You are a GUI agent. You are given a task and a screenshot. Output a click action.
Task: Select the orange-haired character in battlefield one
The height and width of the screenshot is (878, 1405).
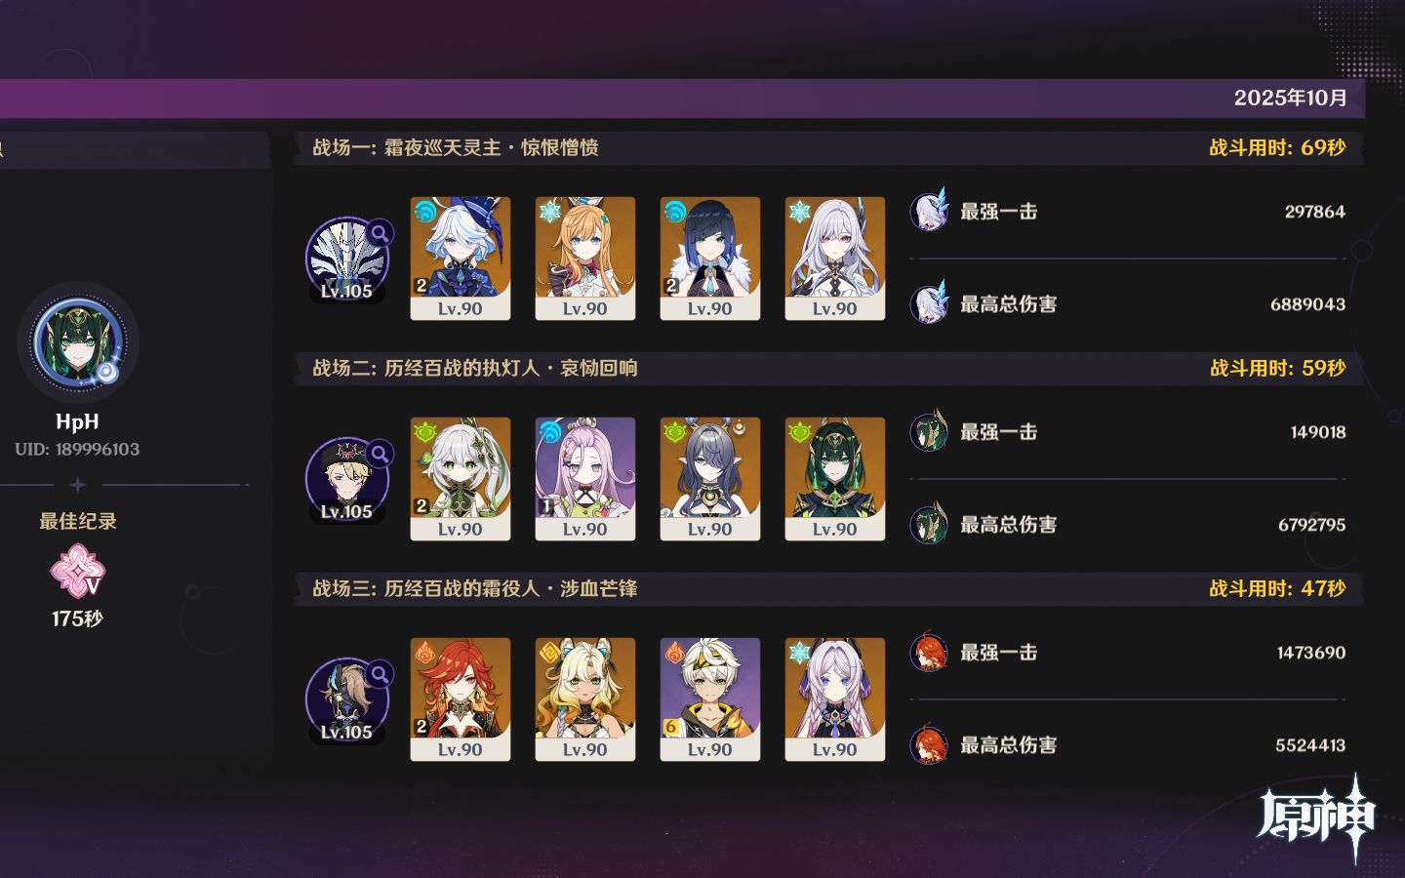(x=585, y=259)
